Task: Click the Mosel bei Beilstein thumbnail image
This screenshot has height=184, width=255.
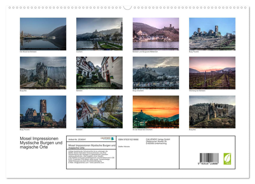Action: tap(43, 34)
